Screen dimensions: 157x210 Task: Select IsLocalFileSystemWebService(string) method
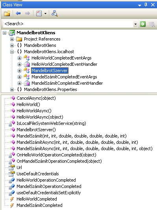[51, 123]
